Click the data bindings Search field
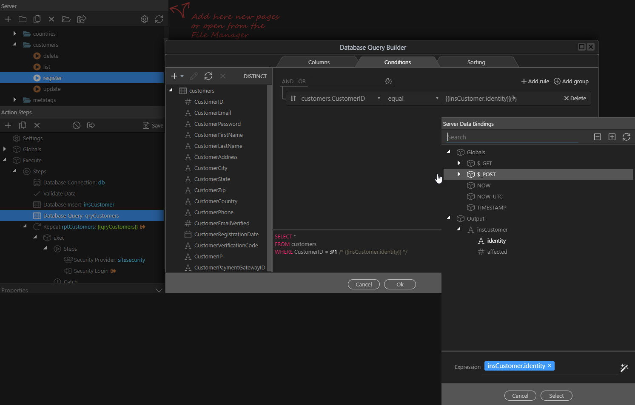This screenshot has height=405, width=635. pos(512,137)
